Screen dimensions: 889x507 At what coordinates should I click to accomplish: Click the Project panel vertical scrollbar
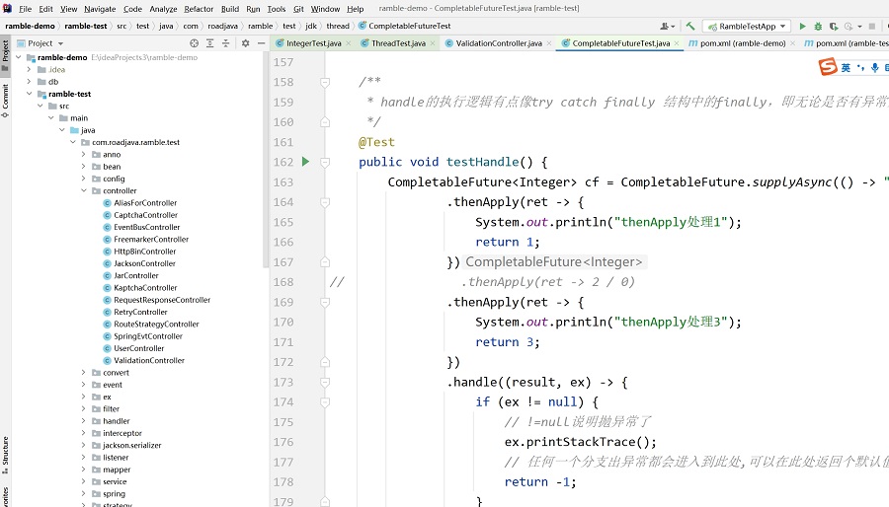point(265,159)
